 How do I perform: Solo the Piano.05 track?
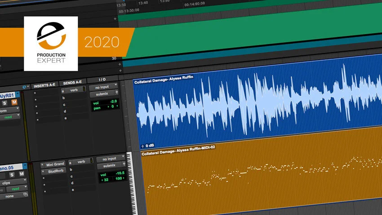[12, 175]
